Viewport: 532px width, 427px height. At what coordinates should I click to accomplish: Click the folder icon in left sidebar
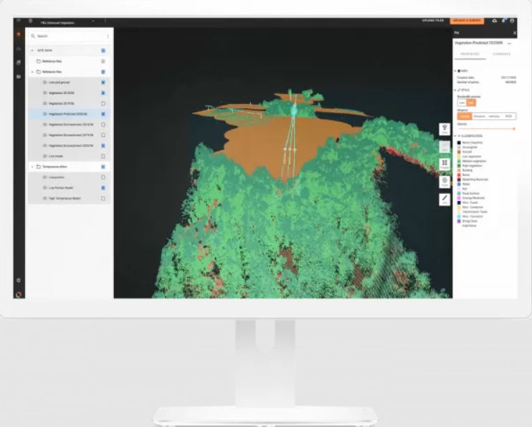click(x=19, y=77)
